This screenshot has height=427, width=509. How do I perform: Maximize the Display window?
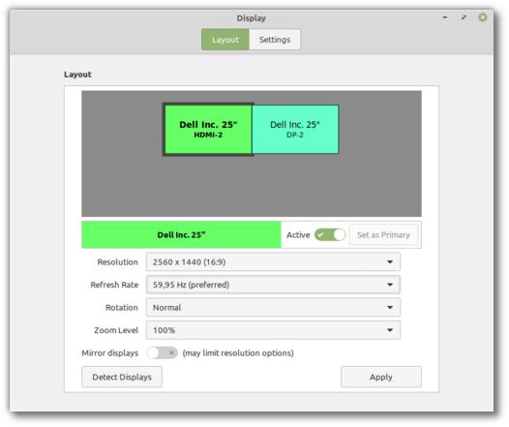click(464, 17)
